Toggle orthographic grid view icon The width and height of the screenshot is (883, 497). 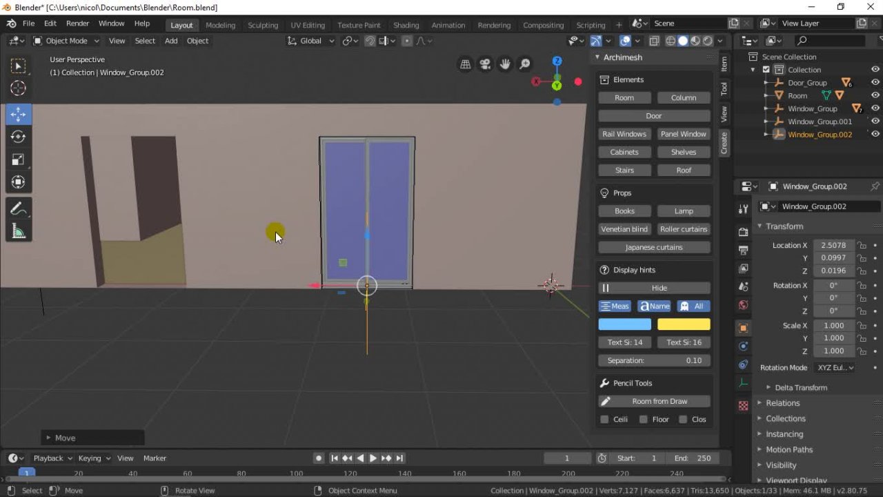point(466,64)
